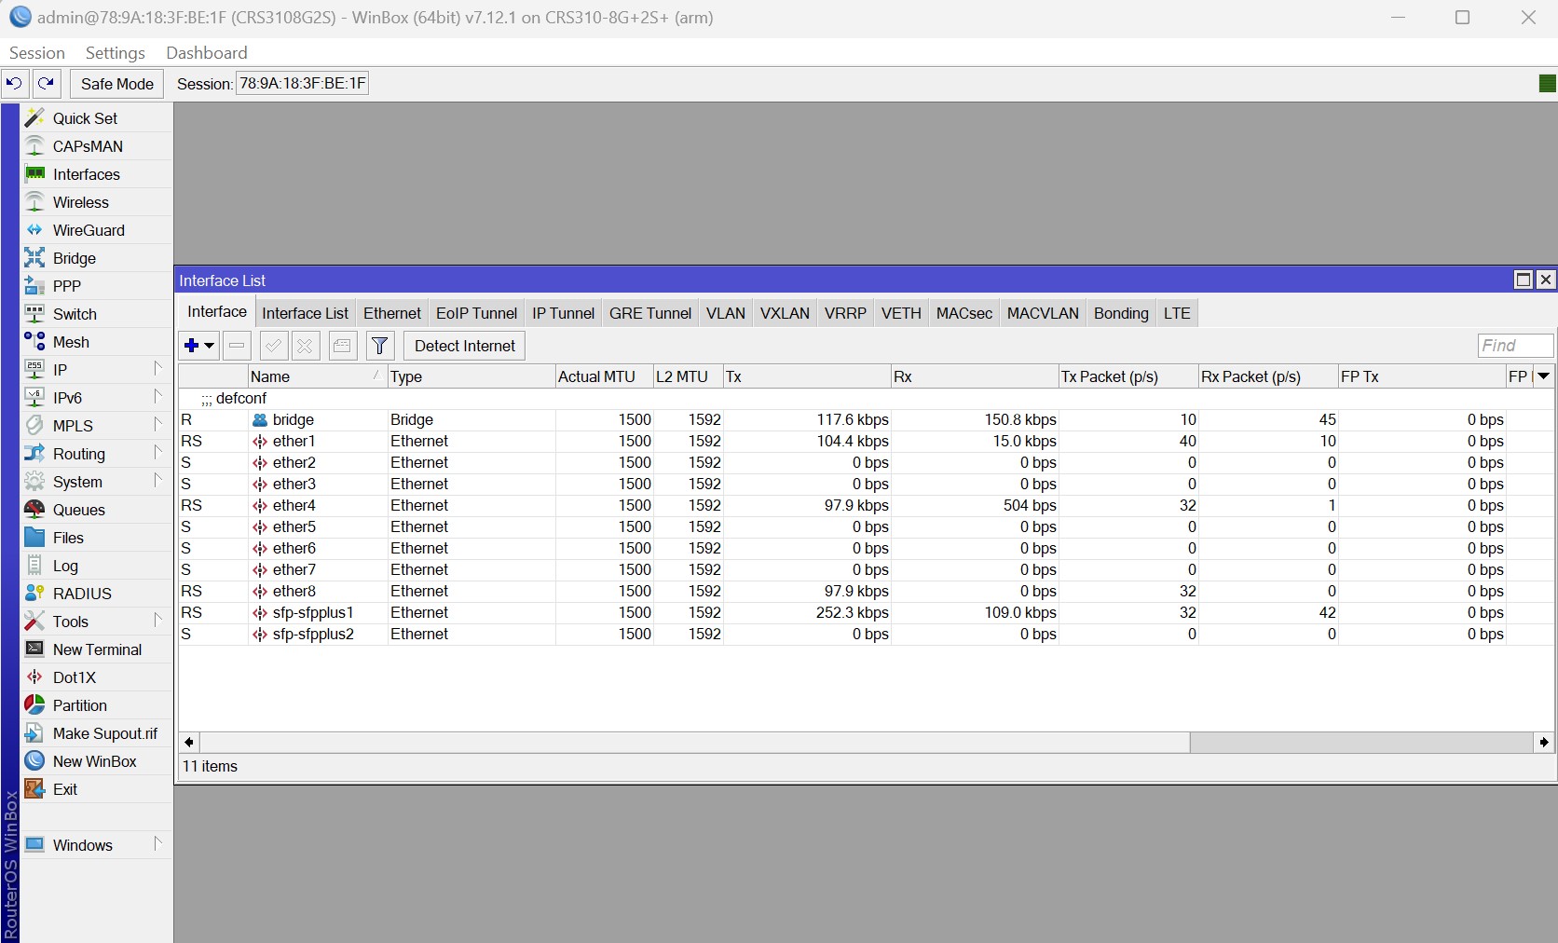Expand the Routing submenu
1558x943 pixels.
pyautogui.click(x=79, y=454)
